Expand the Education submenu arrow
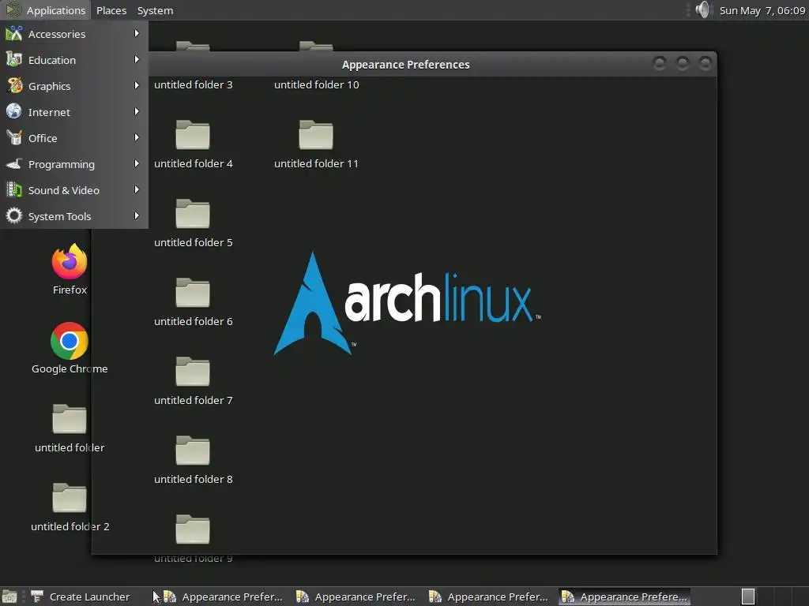The image size is (809, 606). (x=137, y=60)
